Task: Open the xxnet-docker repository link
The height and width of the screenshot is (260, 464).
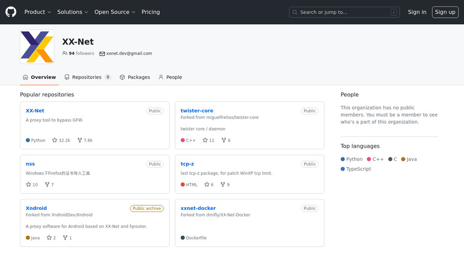Action: [198, 208]
